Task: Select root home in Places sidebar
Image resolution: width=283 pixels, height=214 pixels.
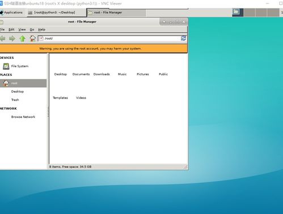Action: pos(23,83)
